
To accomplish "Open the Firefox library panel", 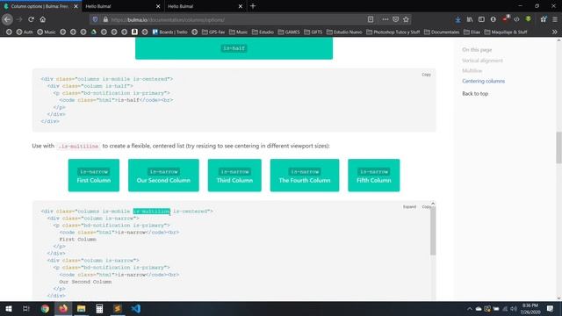I will coord(470,19).
